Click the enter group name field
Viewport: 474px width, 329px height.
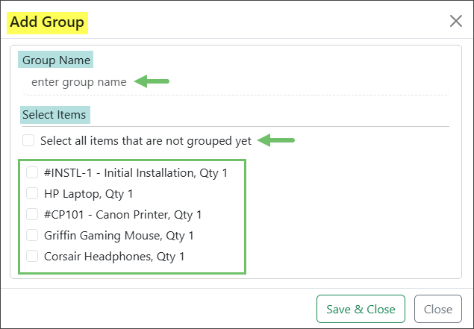pos(236,82)
